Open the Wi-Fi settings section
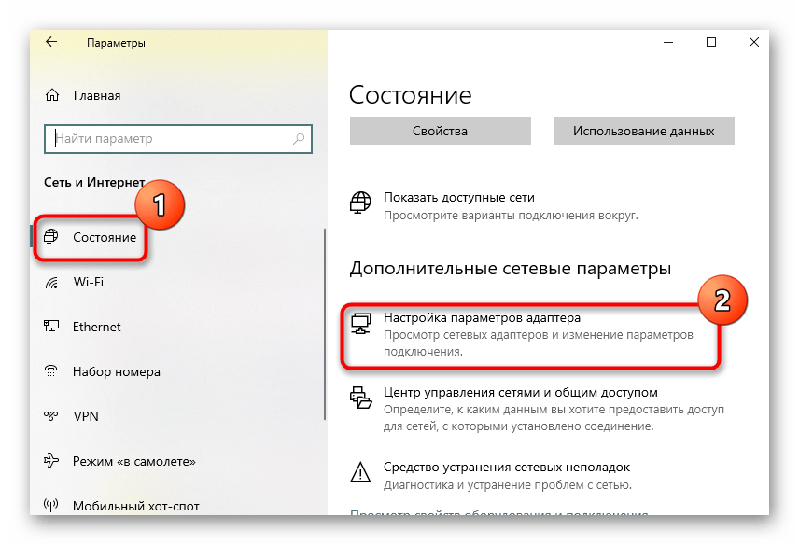Viewport: 799px width, 545px height. point(88,282)
